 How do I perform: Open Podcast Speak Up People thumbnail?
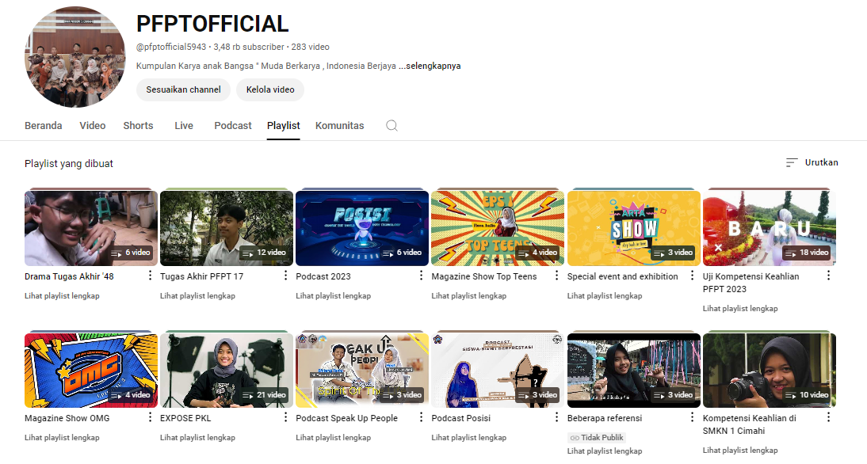click(x=362, y=370)
